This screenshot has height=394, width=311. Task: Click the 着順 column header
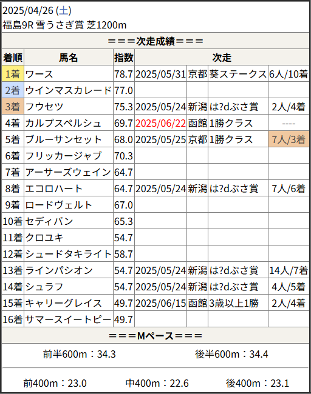click(13, 58)
